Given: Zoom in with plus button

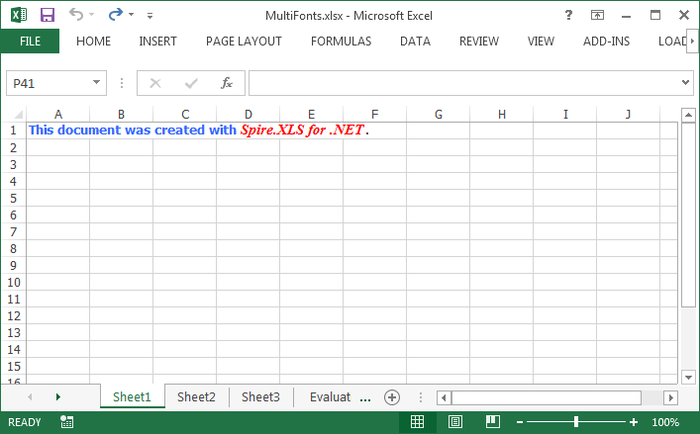Looking at the screenshot, I should [x=633, y=422].
